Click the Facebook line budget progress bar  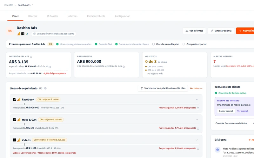[106, 104]
